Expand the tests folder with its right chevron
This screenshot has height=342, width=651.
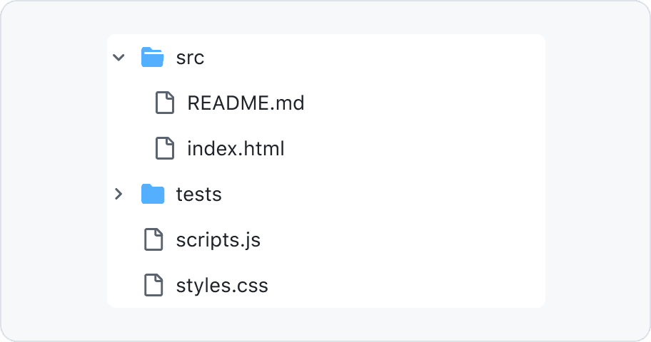point(118,194)
